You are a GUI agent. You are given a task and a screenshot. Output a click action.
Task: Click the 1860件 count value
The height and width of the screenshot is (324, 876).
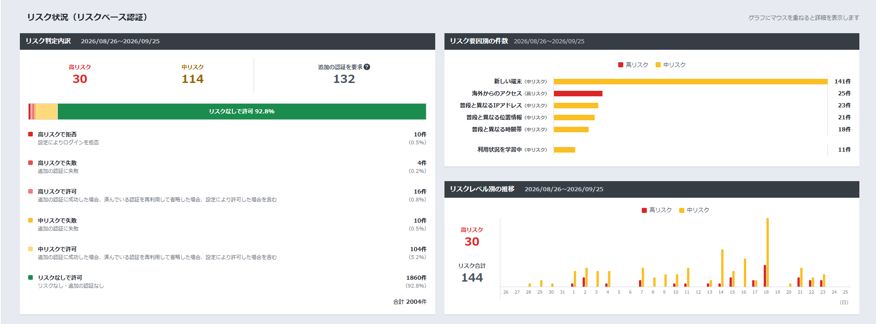point(416,278)
